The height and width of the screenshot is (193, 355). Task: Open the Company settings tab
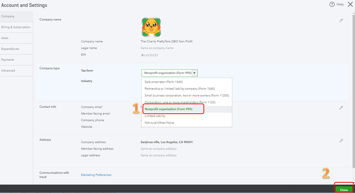[16, 16]
